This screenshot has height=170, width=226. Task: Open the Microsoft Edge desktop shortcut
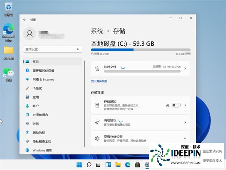click(9, 32)
